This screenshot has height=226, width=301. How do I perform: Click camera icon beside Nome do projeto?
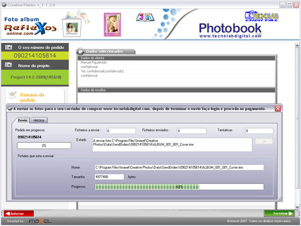(x=9, y=65)
